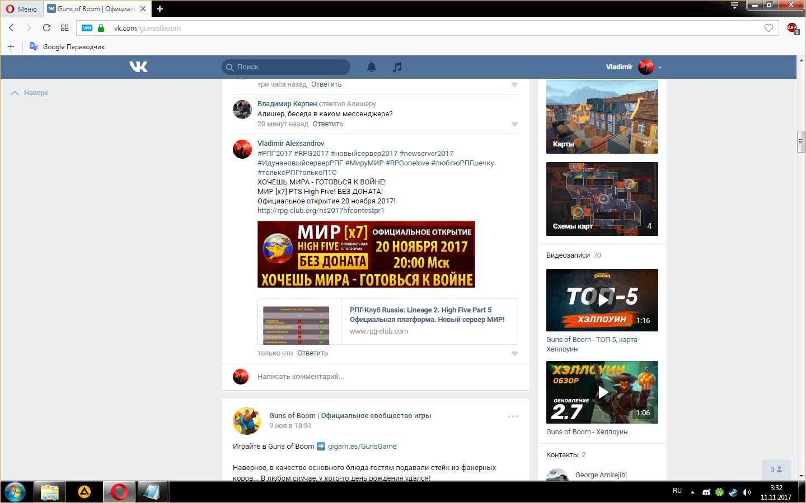
Task: Open Vladimir Alexsandrov profile name
Action: (290, 144)
